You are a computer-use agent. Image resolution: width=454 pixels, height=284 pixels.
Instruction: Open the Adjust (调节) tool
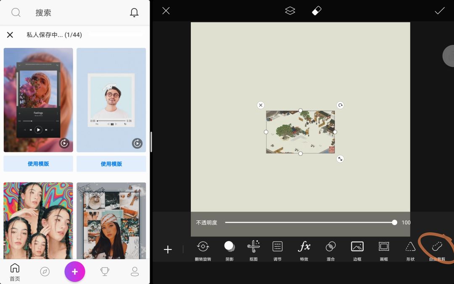(x=277, y=249)
